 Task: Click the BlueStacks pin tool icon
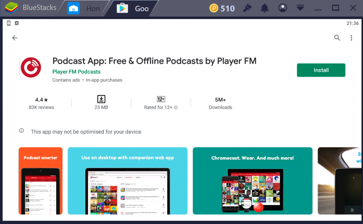pos(247,8)
